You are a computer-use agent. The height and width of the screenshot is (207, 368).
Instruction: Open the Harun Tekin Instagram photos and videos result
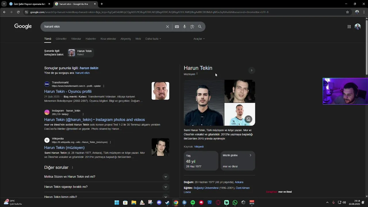[x=95, y=120]
